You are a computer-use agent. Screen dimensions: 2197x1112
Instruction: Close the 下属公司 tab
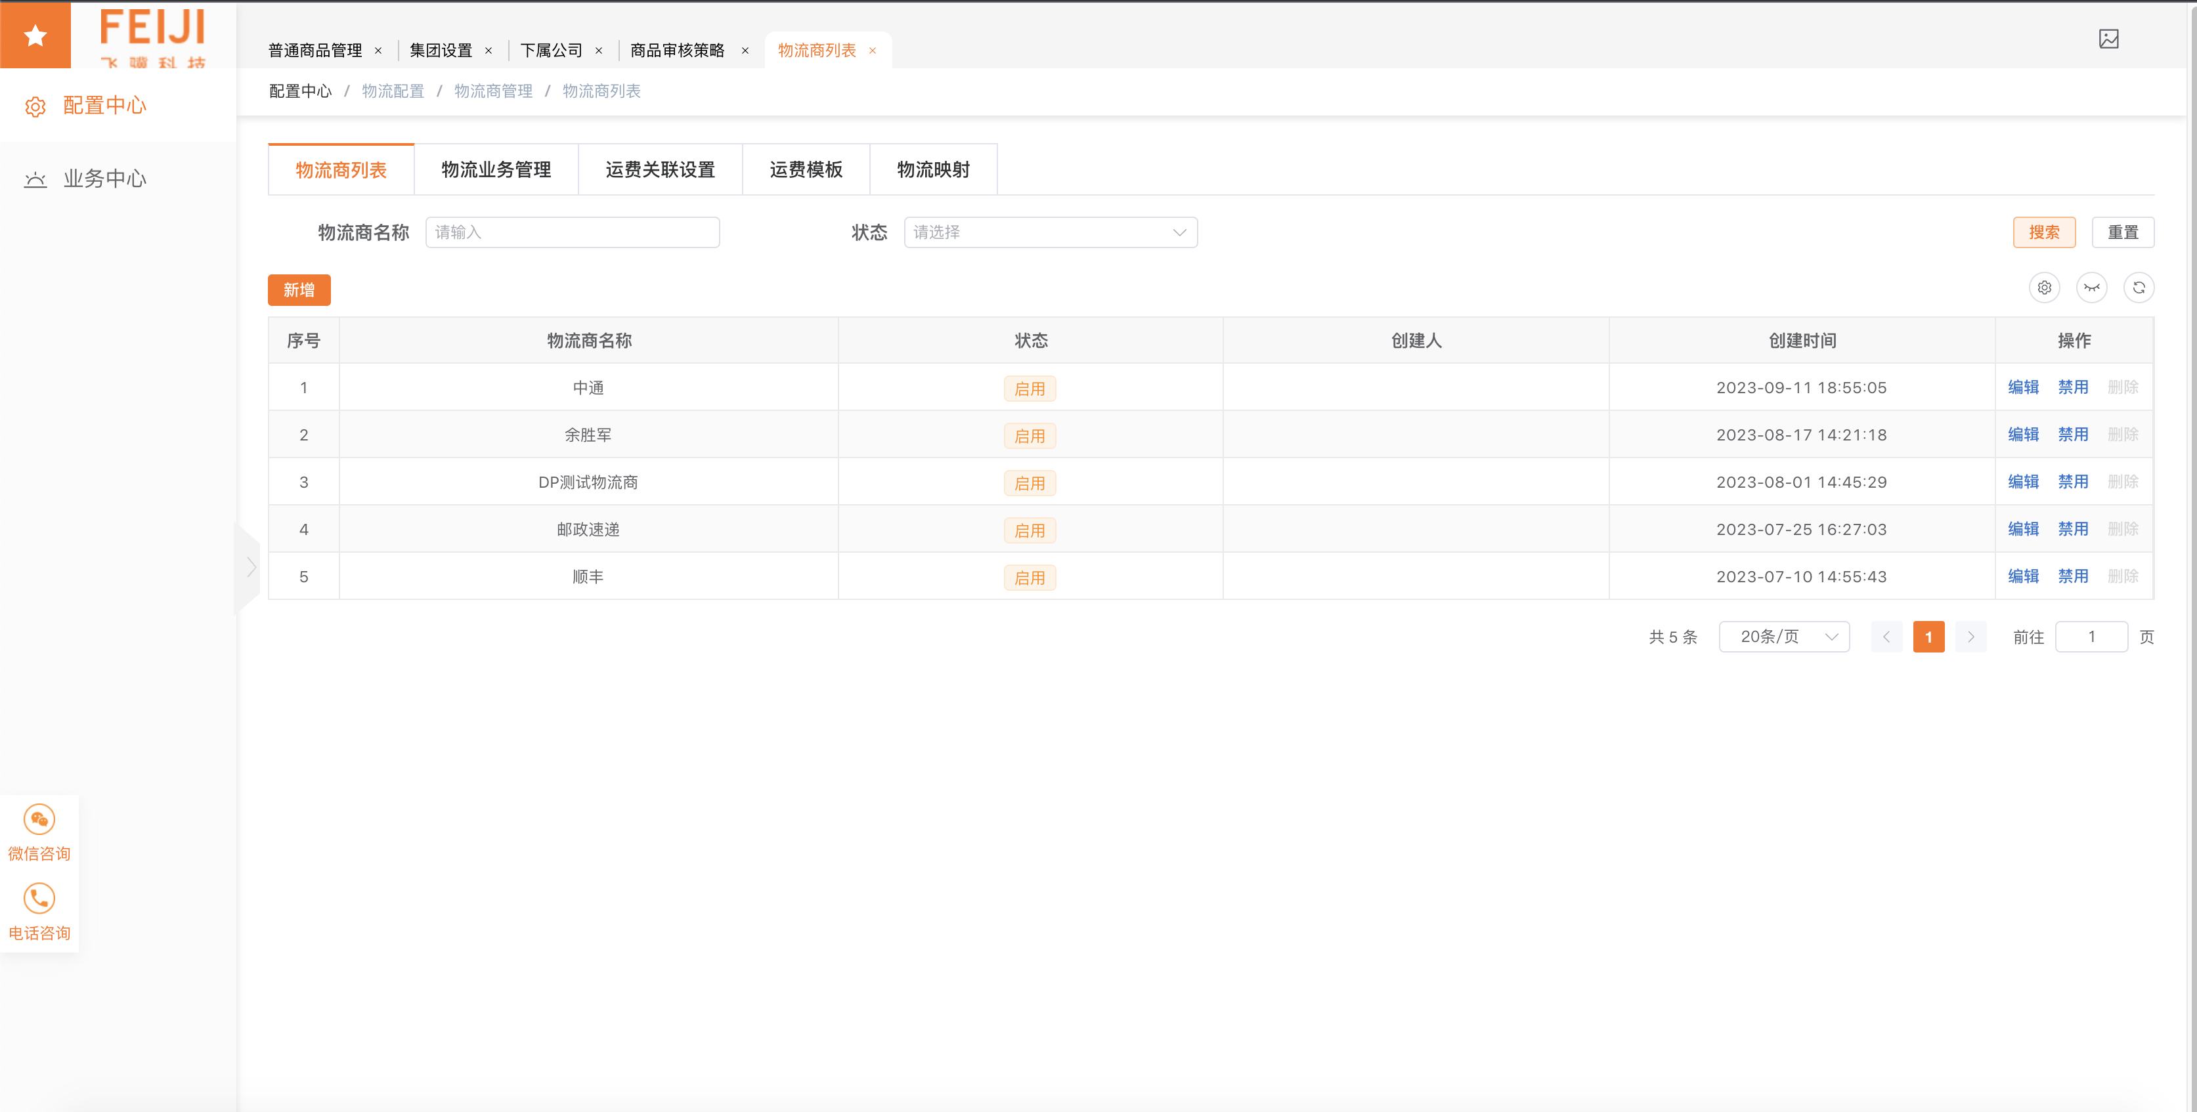tap(599, 51)
